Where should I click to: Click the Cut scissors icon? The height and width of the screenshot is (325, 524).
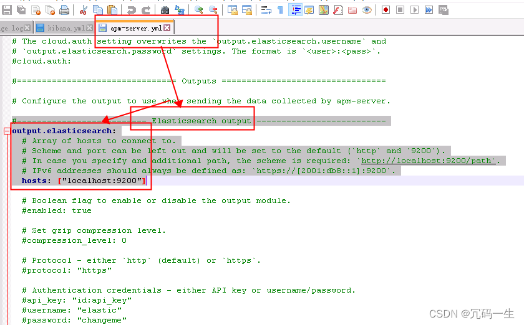pyautogui.click(x=83, y=11)
